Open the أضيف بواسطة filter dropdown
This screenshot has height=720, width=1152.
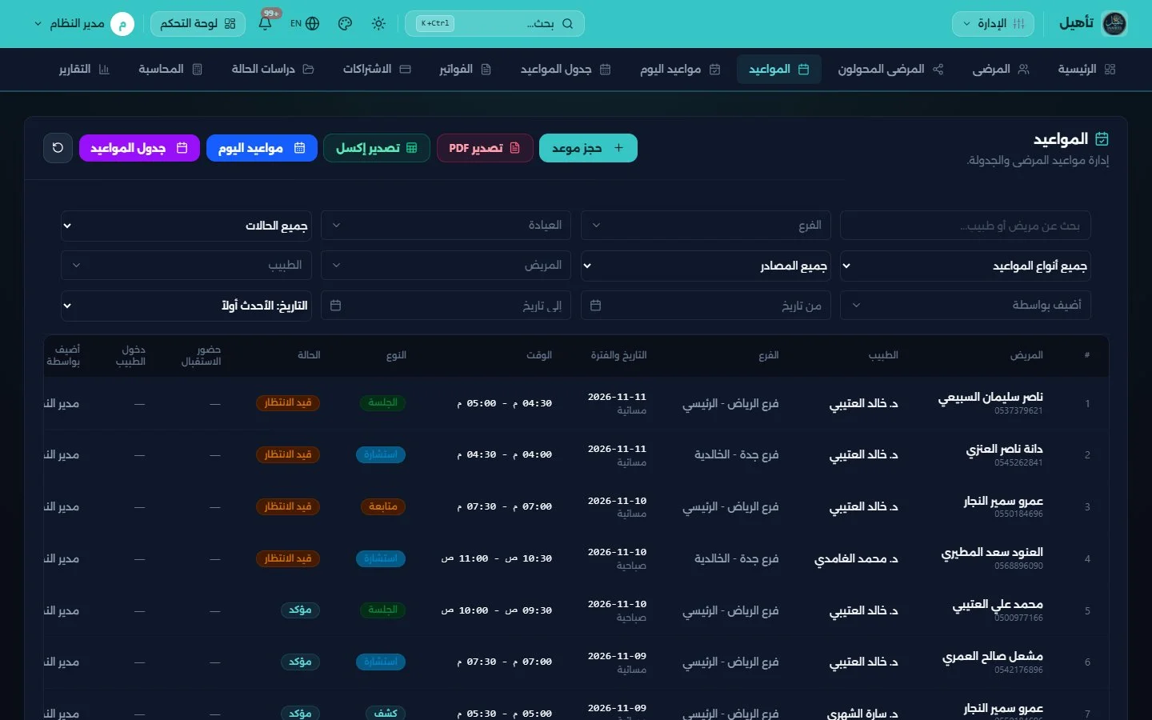coord(966,306)
